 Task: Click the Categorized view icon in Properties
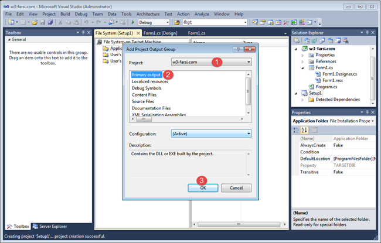click(x=297, y=130)
